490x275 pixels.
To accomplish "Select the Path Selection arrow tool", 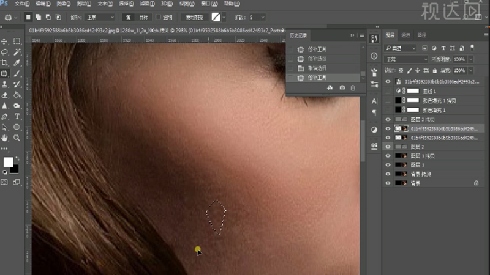I will click(x=4, y=127).
